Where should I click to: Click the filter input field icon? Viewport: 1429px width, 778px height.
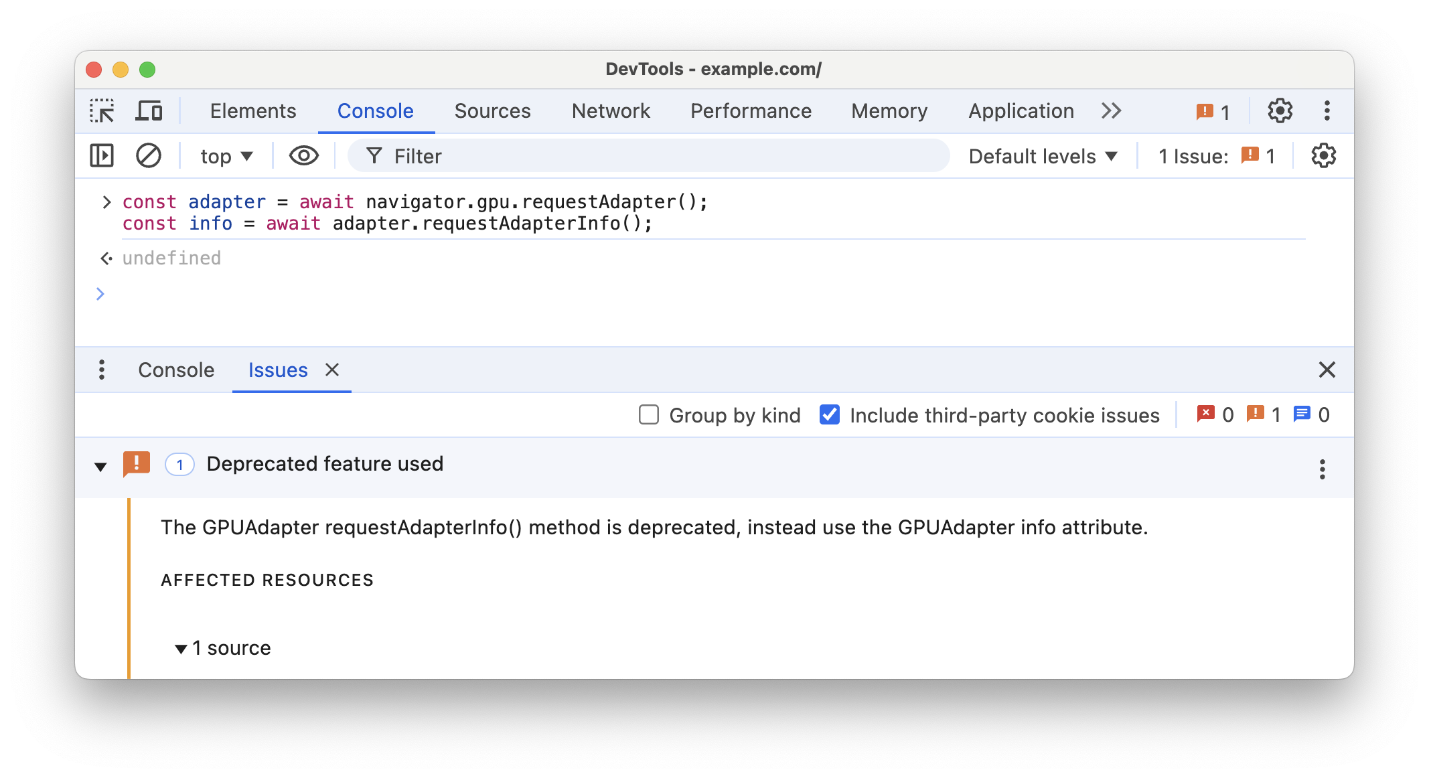(x=374, y=156)
